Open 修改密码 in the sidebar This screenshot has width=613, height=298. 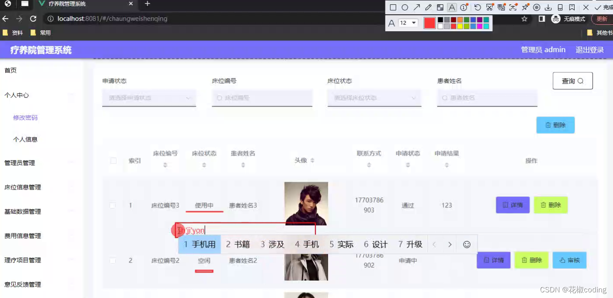25,118
